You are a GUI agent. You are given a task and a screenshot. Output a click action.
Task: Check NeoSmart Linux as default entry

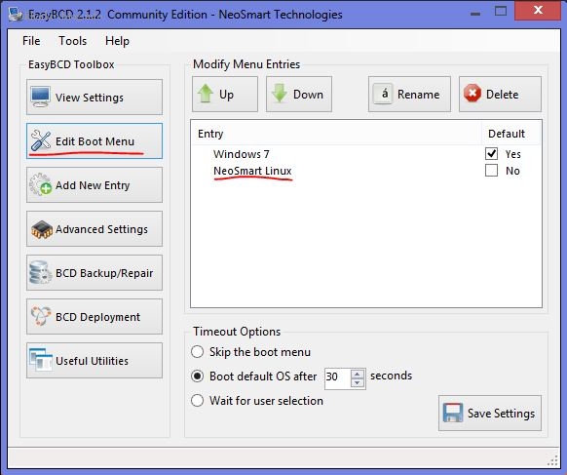[491, 171]
